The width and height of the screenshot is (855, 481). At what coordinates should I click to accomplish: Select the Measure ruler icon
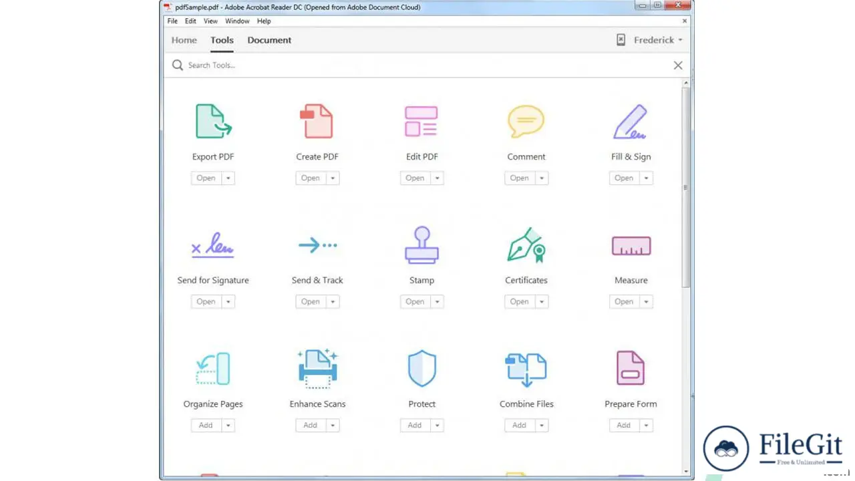click(631, 245)
